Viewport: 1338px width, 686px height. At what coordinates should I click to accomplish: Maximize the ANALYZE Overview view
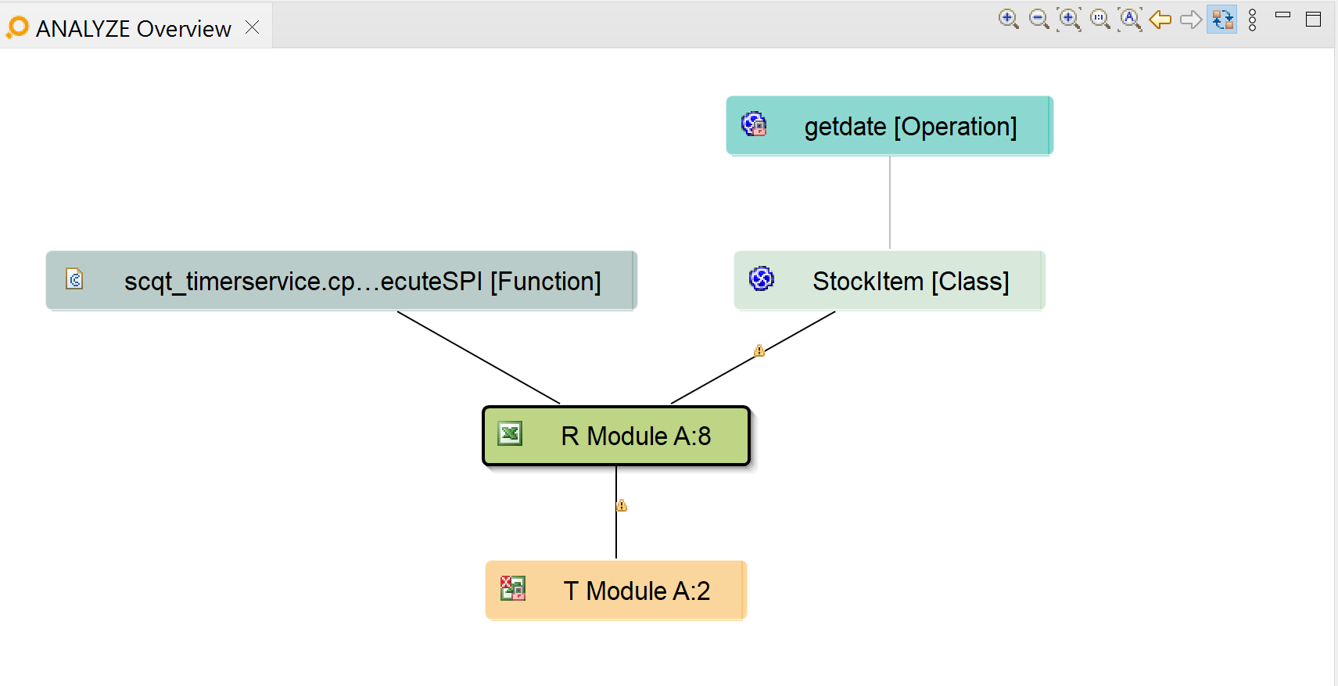[1314, 20]
